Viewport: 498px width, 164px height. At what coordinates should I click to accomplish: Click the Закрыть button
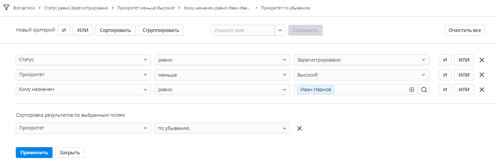click(70, 153)
